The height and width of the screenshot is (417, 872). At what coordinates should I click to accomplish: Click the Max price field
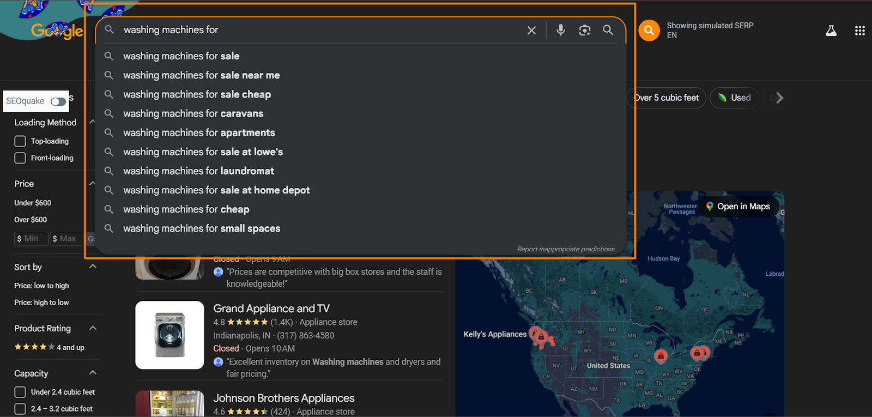(x=67, y=239)
